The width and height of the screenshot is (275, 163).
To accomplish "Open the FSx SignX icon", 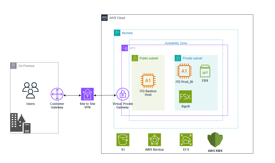I will click(185, 97).
